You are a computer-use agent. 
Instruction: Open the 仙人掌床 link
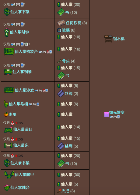click(21, 145)
